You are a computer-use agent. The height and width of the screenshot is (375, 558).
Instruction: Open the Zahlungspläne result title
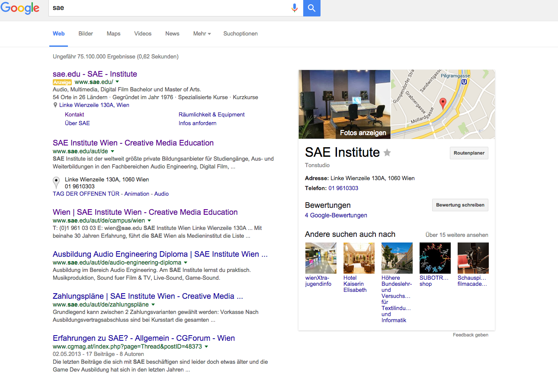click(x=148, y=296)
